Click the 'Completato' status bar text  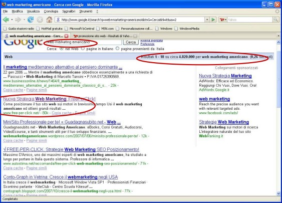coord(10,199)
